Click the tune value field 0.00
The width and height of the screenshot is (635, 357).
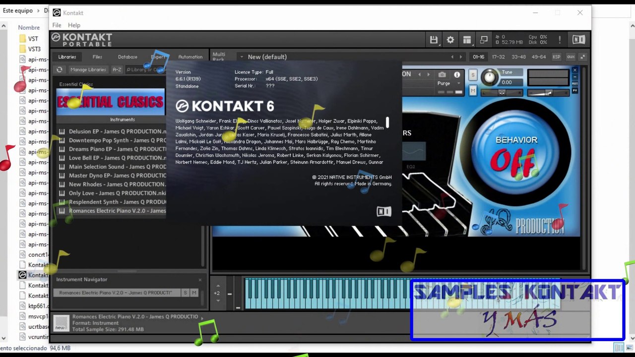511,82
